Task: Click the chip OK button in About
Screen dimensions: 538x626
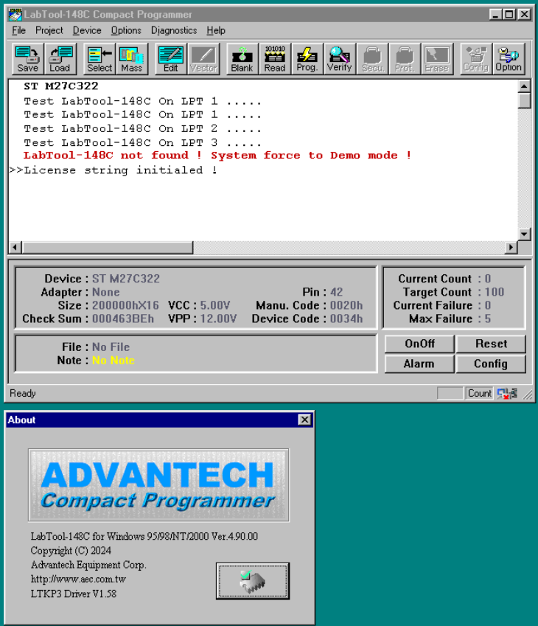Action: (253, 581)
